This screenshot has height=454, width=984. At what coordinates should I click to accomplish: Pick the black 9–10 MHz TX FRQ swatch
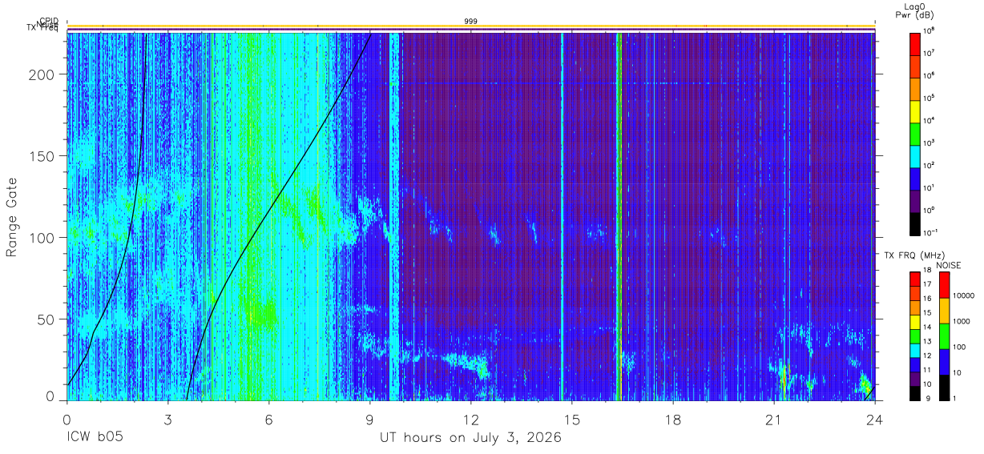coord(915,392)
